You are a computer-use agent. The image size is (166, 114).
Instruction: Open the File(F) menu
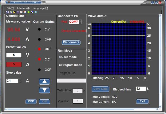(x=10, y=8)
